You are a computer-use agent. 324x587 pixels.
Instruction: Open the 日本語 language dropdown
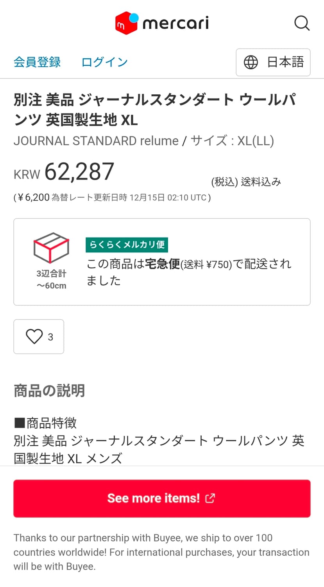(x=273, y=62)
